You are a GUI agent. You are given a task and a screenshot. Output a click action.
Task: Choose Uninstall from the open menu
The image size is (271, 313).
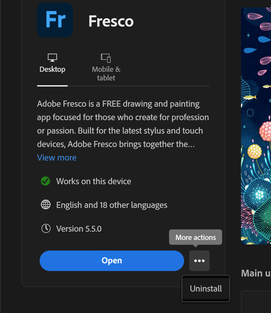[205, 289]
